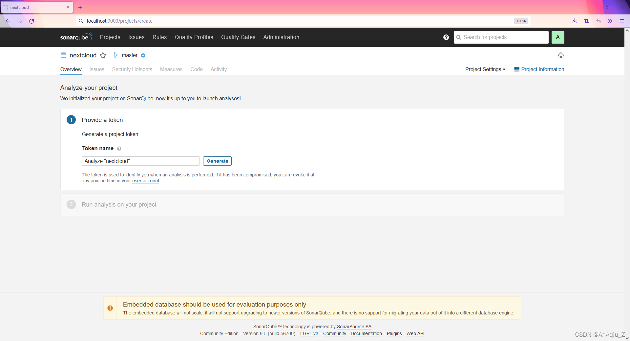The image size is (630, 341).
Task: Focus the Search for projects box
Action: [501, 37]
